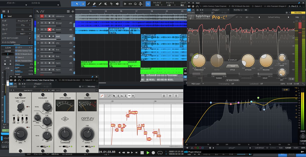
Task: Select Melodyne main arrow tool
Action: pos(114,96)
